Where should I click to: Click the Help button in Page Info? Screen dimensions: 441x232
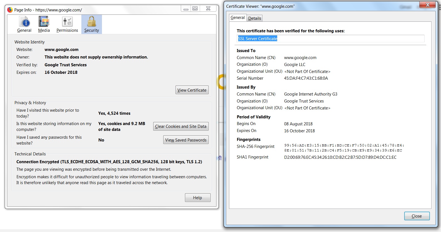coord(198,198)
